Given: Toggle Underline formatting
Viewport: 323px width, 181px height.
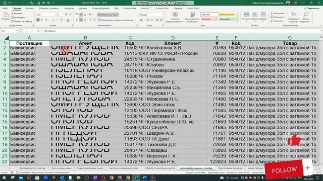Looking at the screenshot, I should [x=46, y=20].
